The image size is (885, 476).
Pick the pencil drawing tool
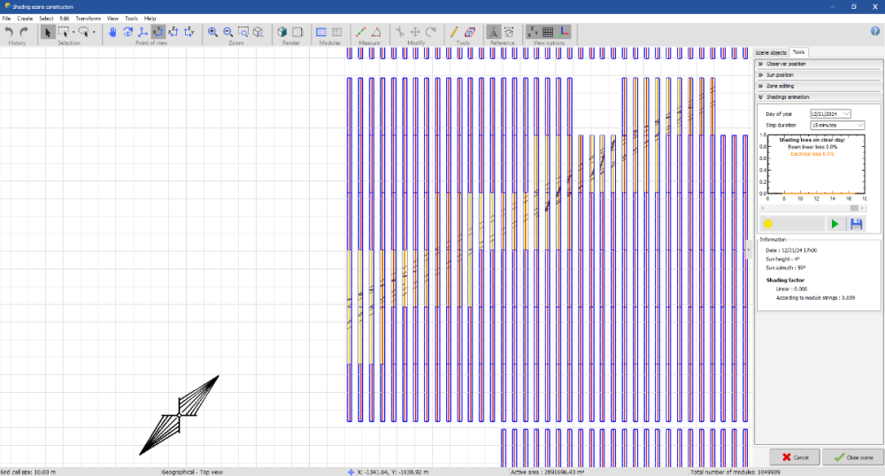click(454, 32)
